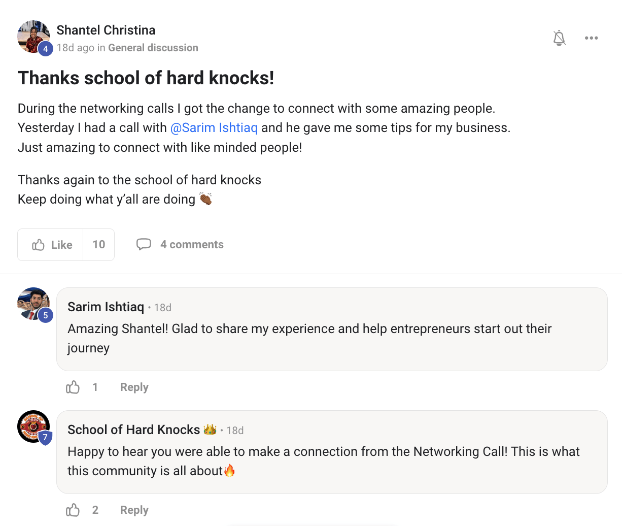Open Sarim Ishtiaq's avatar in comments
This screenshot has width=622, height=526.
click(x=31, y=302)
